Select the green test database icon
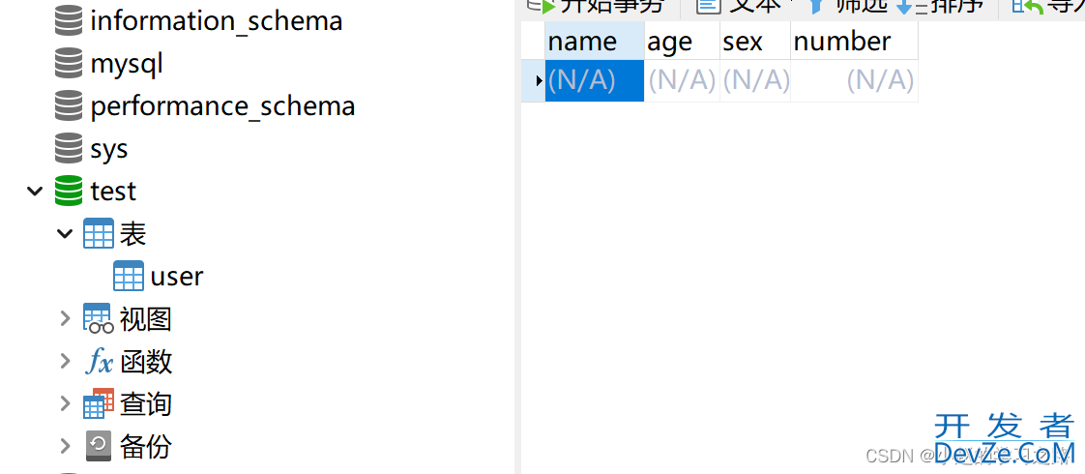Screen dimensions: 1085x474 click(x=69, y=191)
